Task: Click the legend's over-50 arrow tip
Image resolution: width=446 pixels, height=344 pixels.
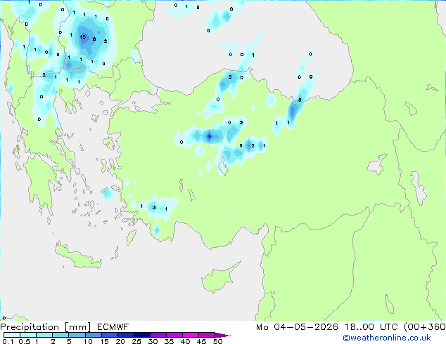Action: pos(223,335)
